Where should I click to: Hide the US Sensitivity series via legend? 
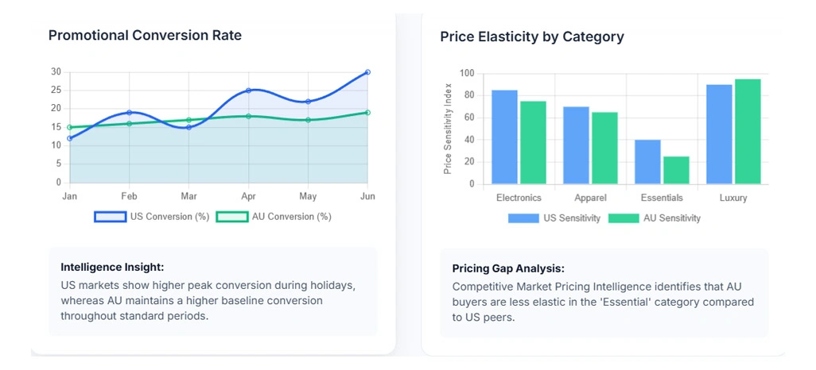[x=572, y=218]
